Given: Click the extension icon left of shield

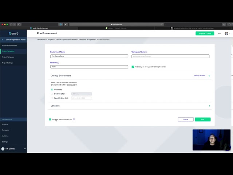Looking at the screenshot, I should point(60,24).
